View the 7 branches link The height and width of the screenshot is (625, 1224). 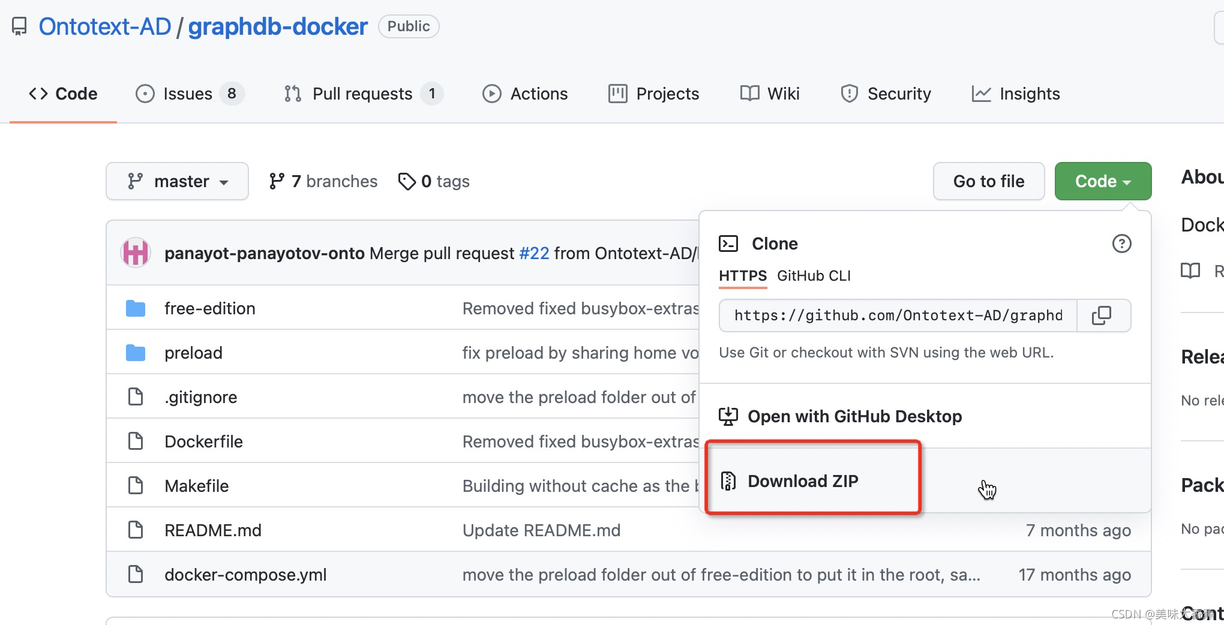pos(323,181)
